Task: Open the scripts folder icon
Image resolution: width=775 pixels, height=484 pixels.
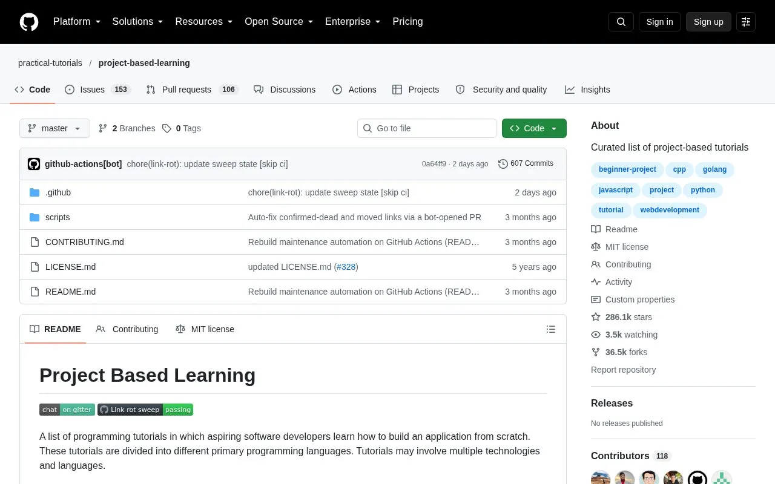Action: 35,217
